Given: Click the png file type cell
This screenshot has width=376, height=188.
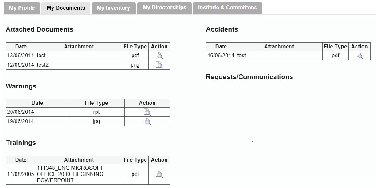Looking at the screenshot, I should (135, 65).
